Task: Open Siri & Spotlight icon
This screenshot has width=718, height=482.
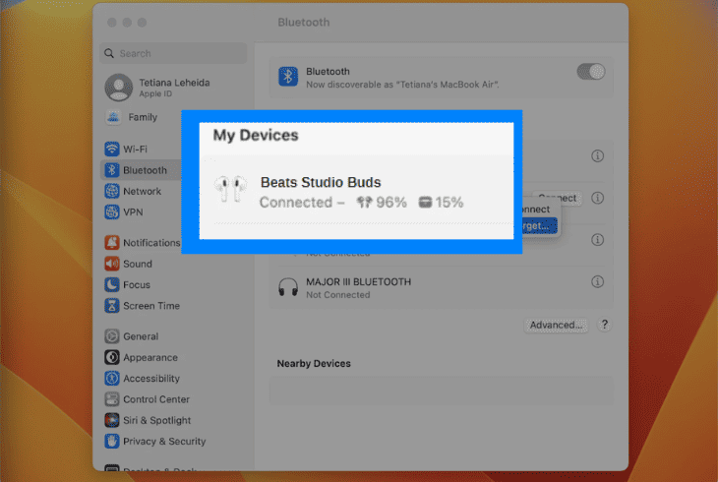Action: point(112,420)
